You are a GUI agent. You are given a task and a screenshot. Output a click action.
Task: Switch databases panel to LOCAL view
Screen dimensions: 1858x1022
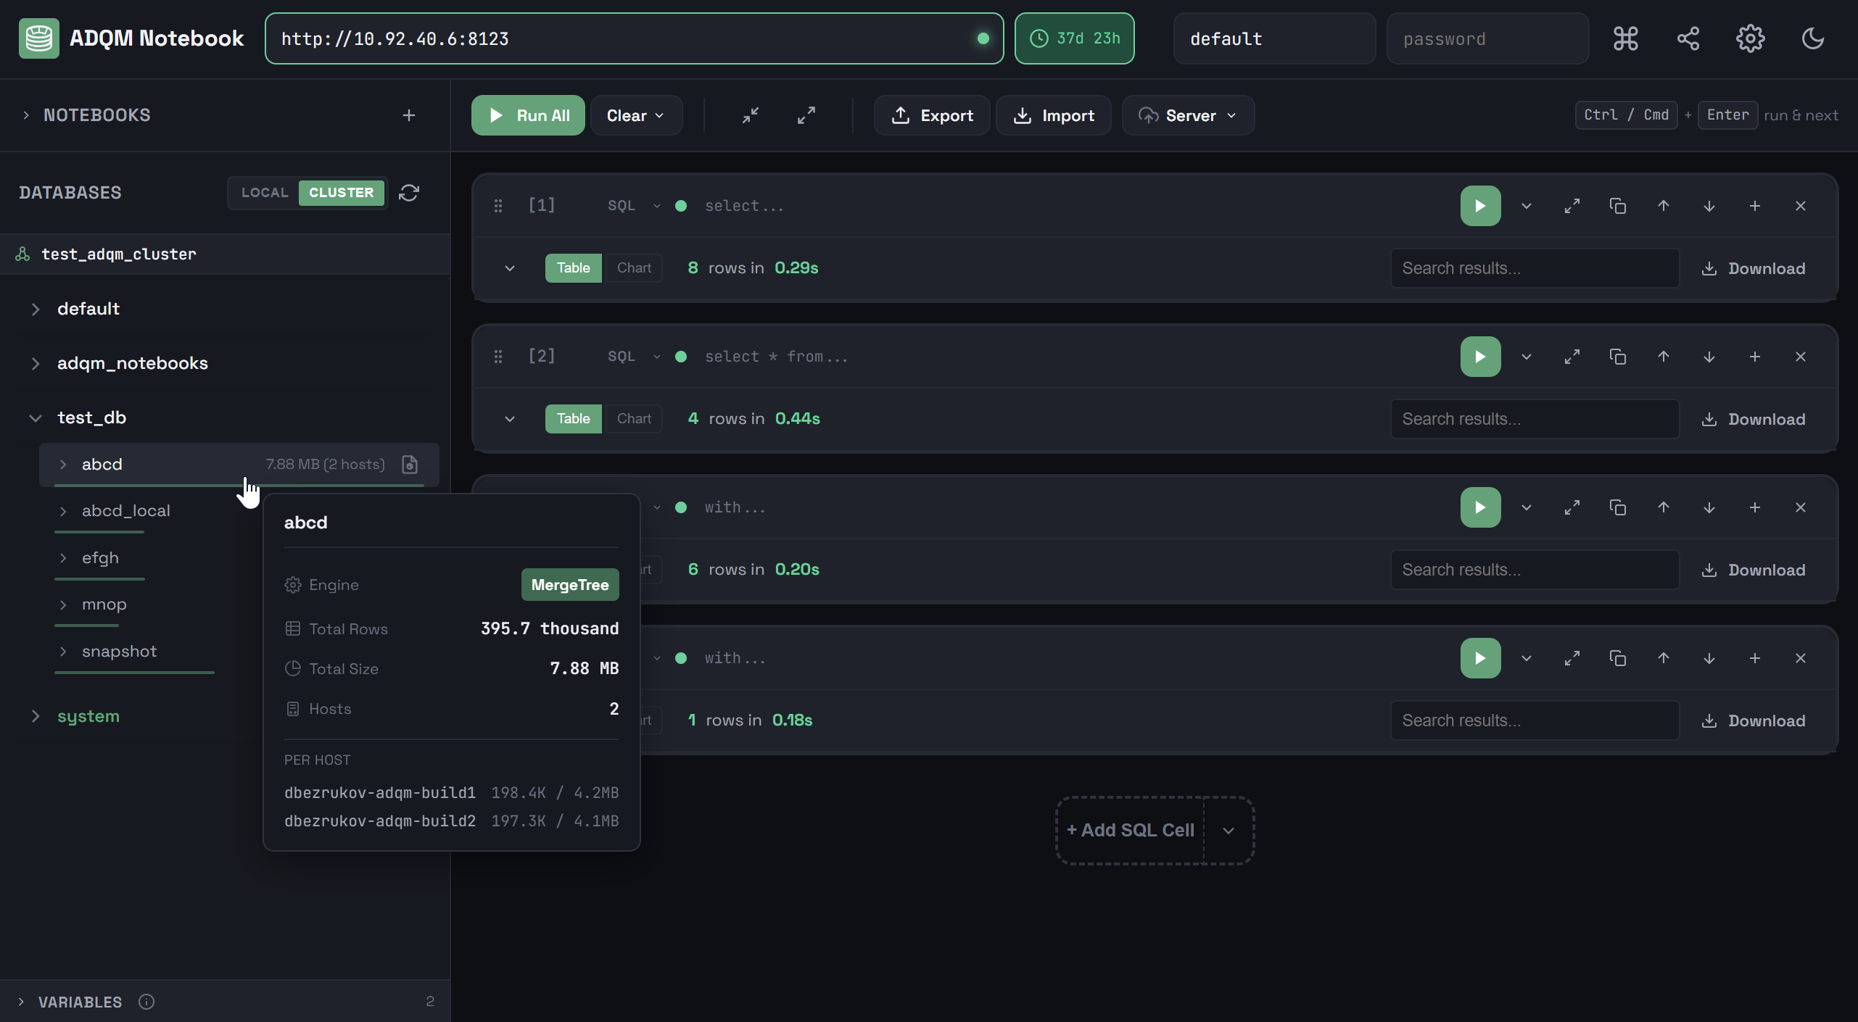pyautogui.click(x=264, y=193)
